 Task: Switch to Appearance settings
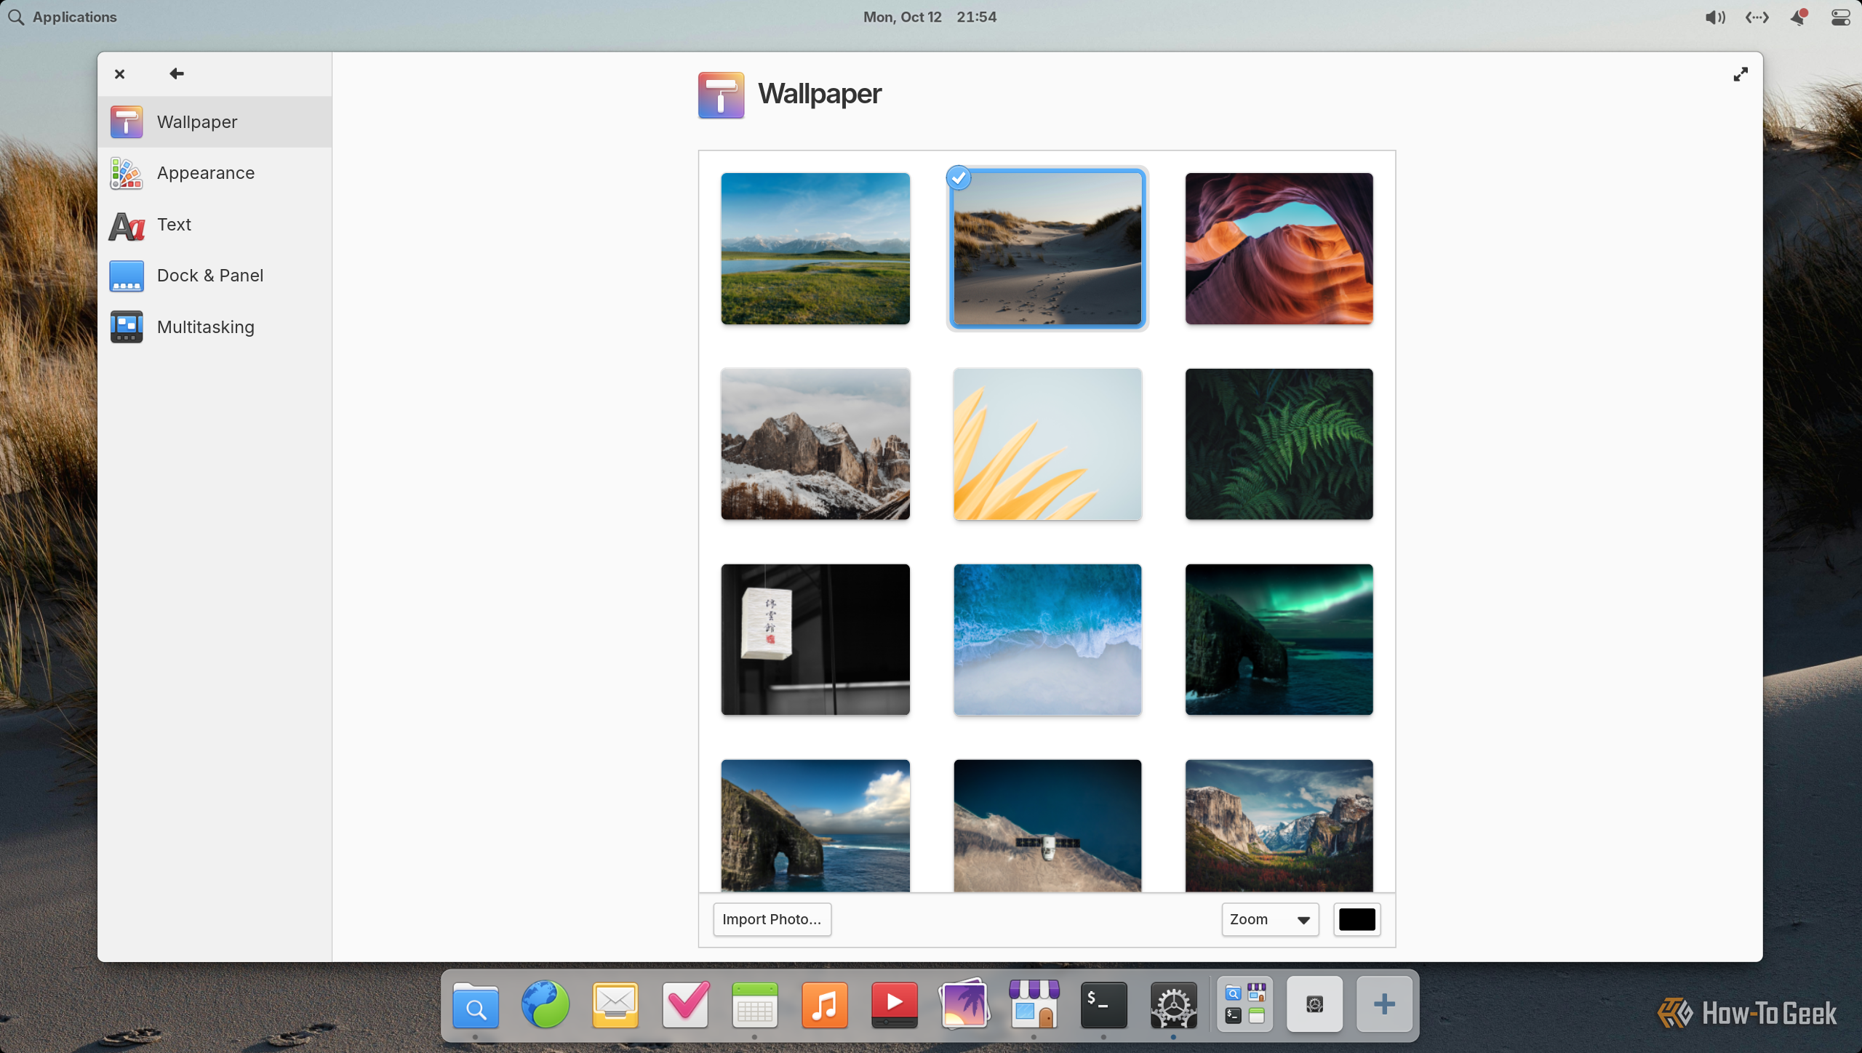pos(215,173)
